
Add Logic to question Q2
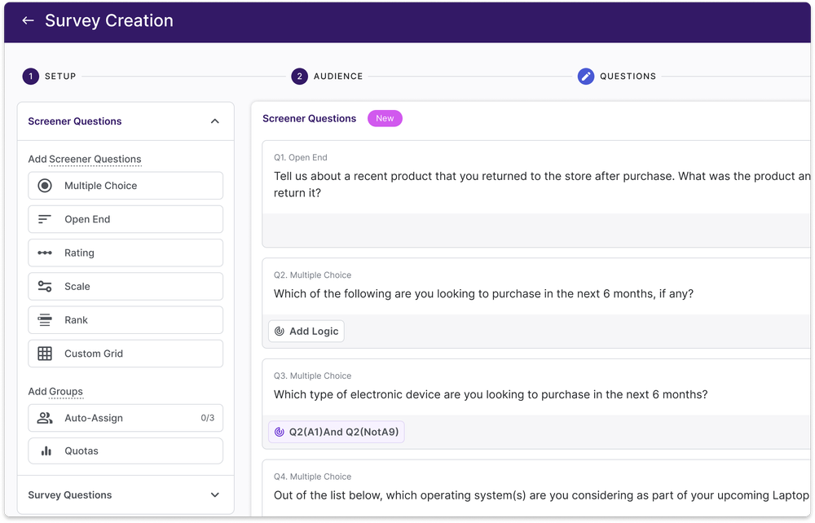pos(306,332)
